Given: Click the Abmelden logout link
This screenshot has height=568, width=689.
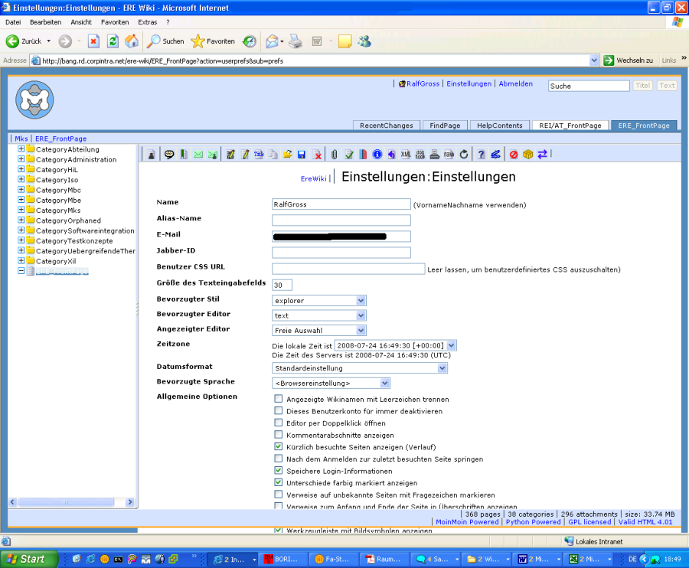Looking at the screenshot, I should click(515, 83).
